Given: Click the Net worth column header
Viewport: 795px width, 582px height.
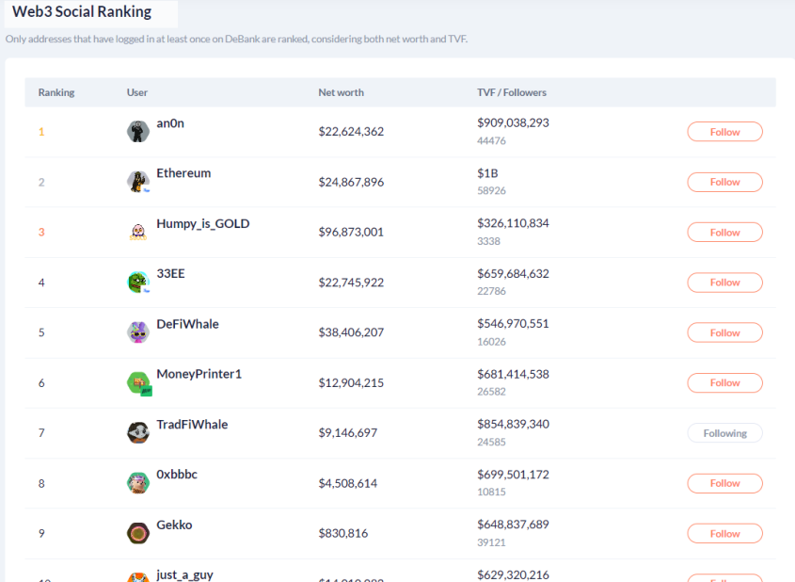Looking at the screenshot, I should click(341, 92).
